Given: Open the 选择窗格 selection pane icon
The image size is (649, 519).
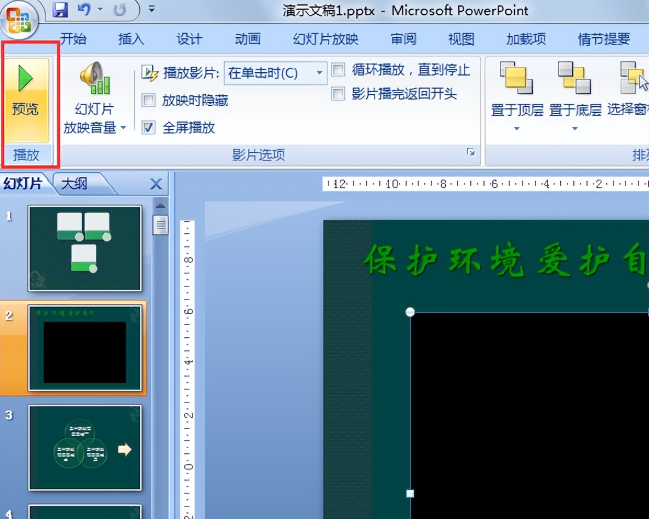Looking at the screenshot, I should click(633, 78).
